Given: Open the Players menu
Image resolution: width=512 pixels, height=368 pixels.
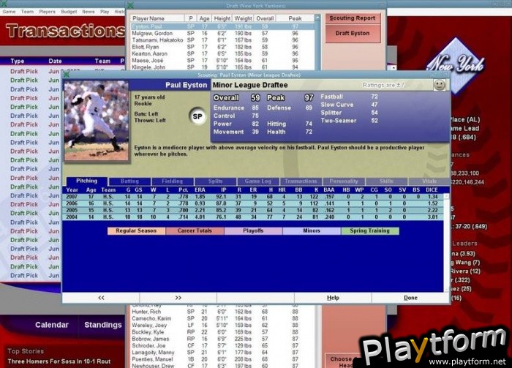Looking at the screenshot, I should (48, 12).
